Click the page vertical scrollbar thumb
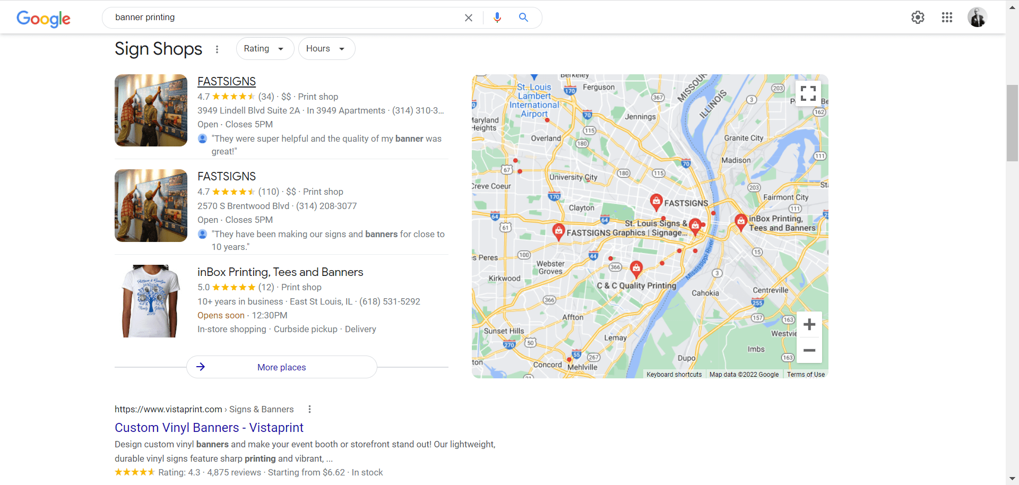 pos(1012,123)
